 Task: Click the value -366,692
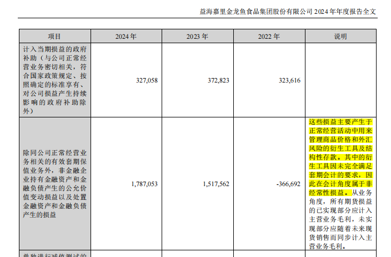(x=288, y=184)
